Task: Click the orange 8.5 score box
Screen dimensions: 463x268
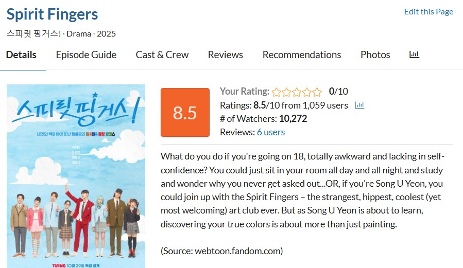Action: (x=185, y=113)
